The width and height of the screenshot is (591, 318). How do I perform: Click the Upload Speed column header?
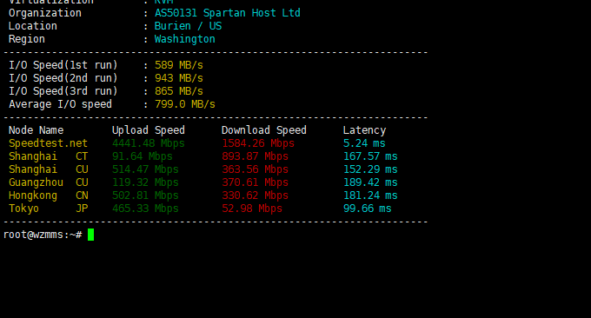[x=149, y=130]
